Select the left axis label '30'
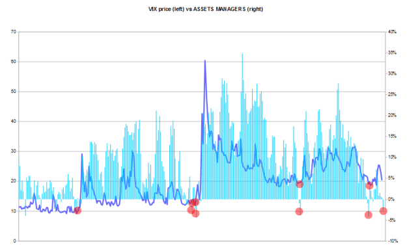 (13, 151)
